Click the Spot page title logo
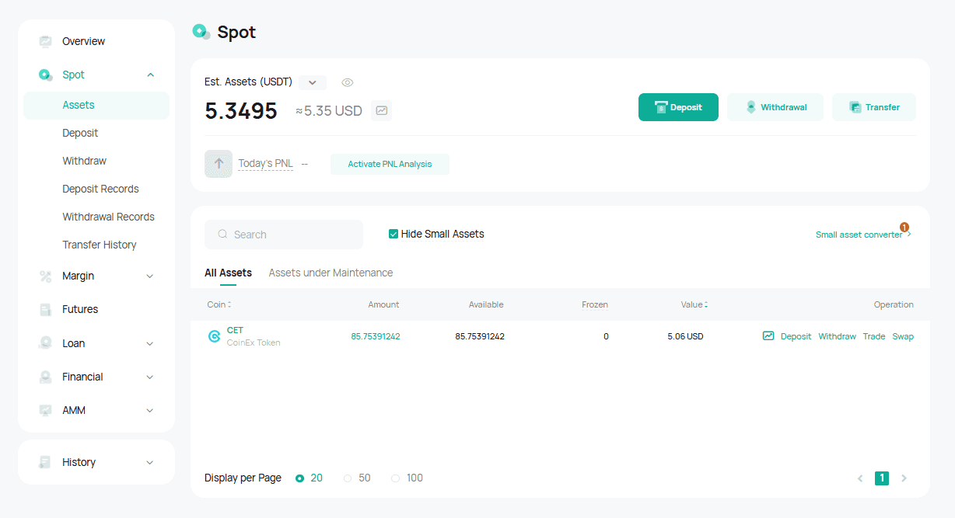Image resolution: width=955 pixels, height=518 pixels. pos(201,32)
